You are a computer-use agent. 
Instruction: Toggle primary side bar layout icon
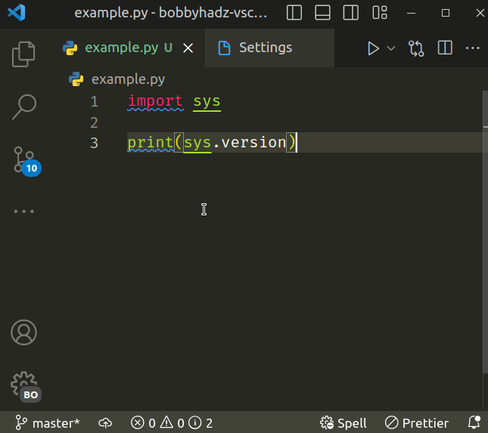294,13
